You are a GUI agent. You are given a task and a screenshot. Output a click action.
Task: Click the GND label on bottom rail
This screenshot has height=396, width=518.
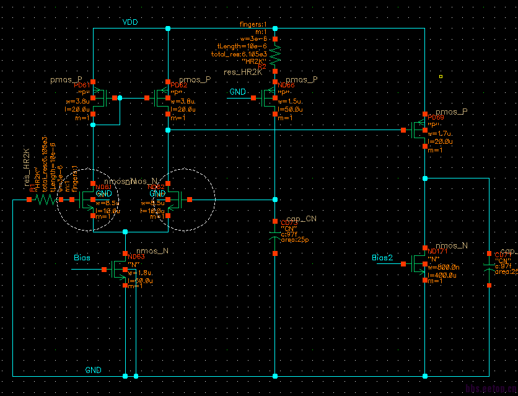(x=93, y=370)
